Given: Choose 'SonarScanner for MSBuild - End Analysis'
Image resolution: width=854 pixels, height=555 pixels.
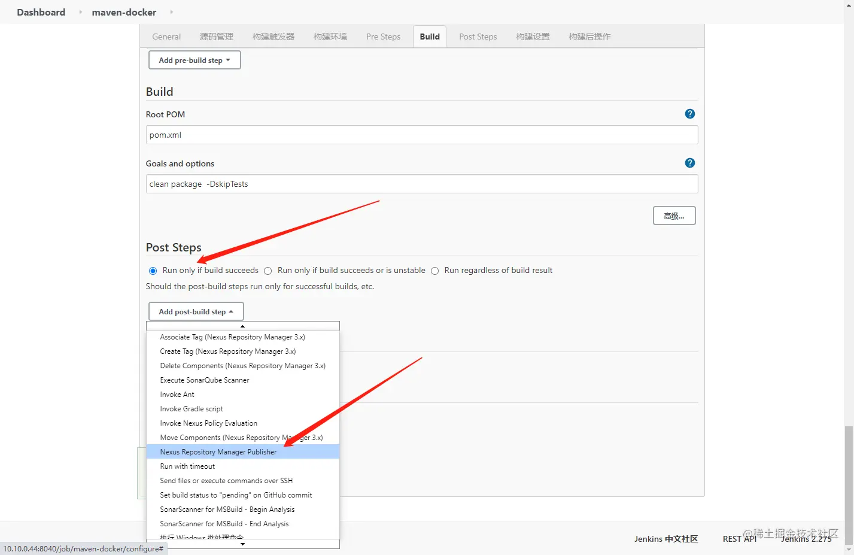Looking at the screenshot, I should tap(243, 524).
